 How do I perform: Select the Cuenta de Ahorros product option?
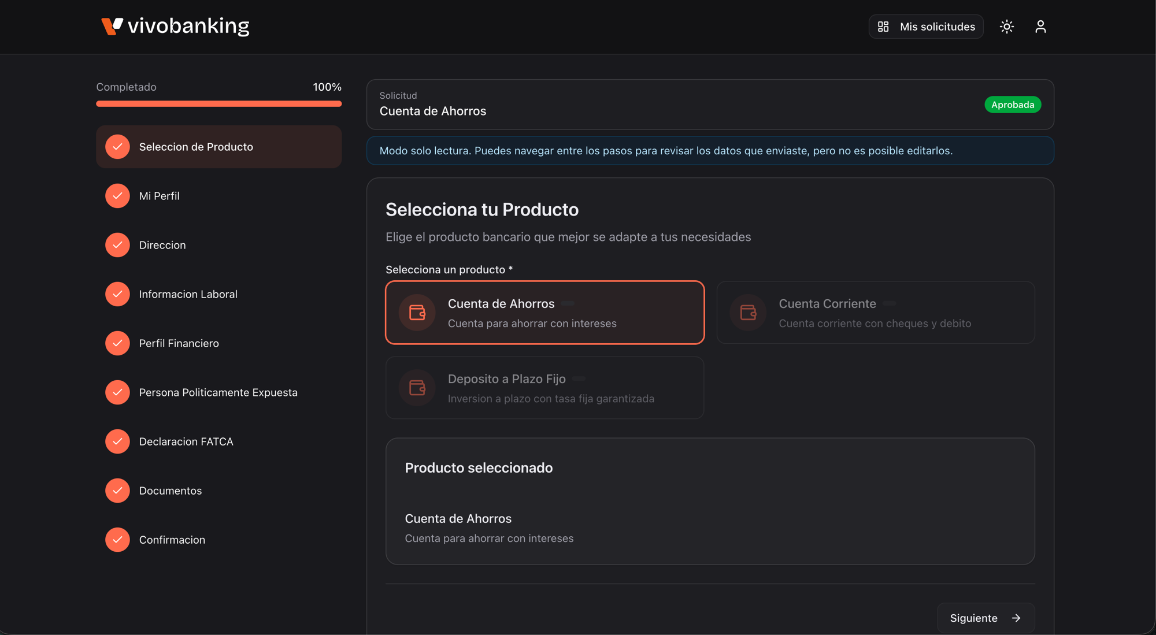[545, 313]
